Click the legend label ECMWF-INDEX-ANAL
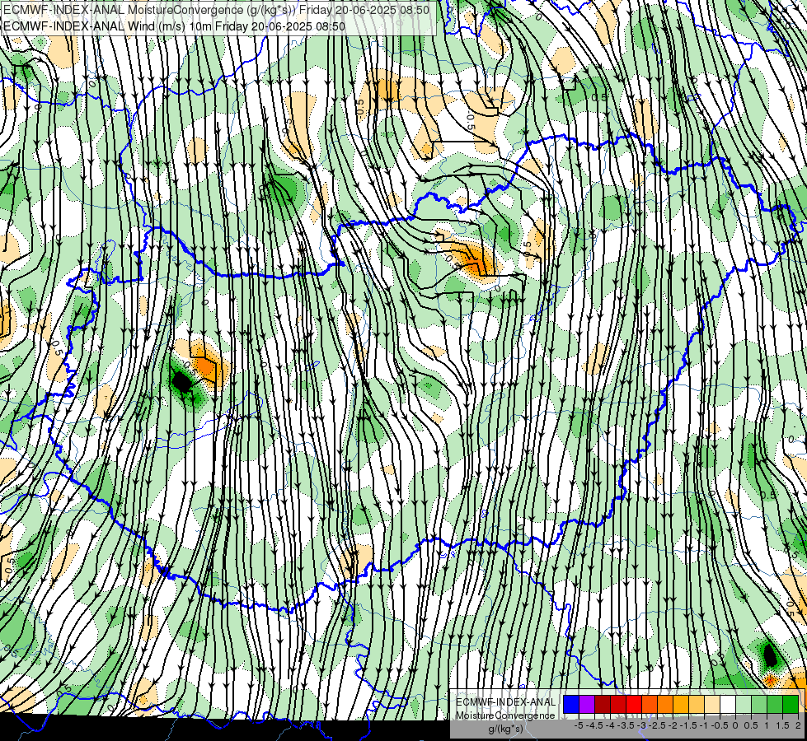Screen dimensions: 807x741 click(505, 702)
